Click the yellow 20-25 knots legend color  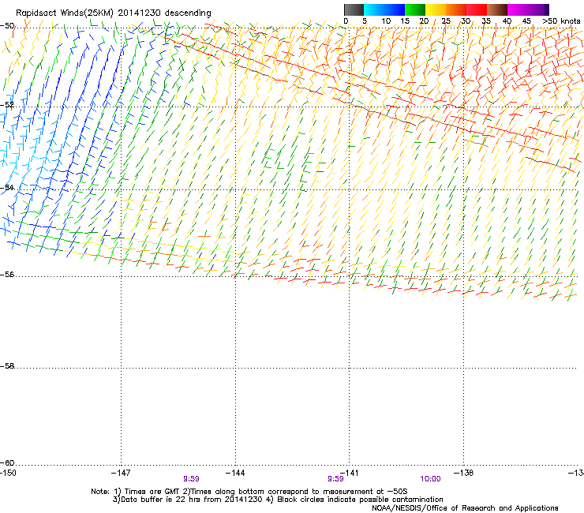(436, 9)
